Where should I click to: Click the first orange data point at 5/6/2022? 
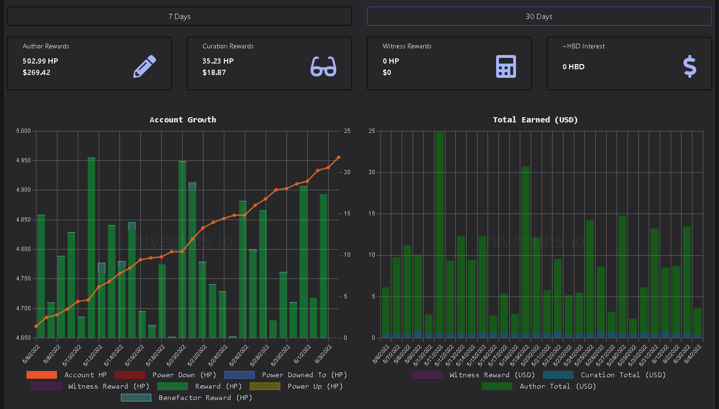[36, 326]
